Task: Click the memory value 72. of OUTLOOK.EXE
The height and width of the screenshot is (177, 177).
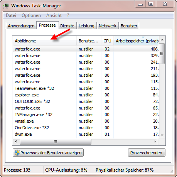Action: click(156, 101)
